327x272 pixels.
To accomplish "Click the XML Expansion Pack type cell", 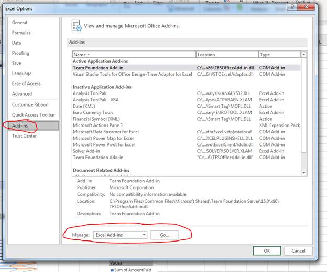I will coord(279,125).
